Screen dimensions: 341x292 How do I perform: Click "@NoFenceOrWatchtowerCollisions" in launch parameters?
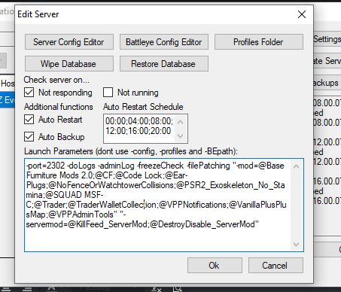(111, 185)
